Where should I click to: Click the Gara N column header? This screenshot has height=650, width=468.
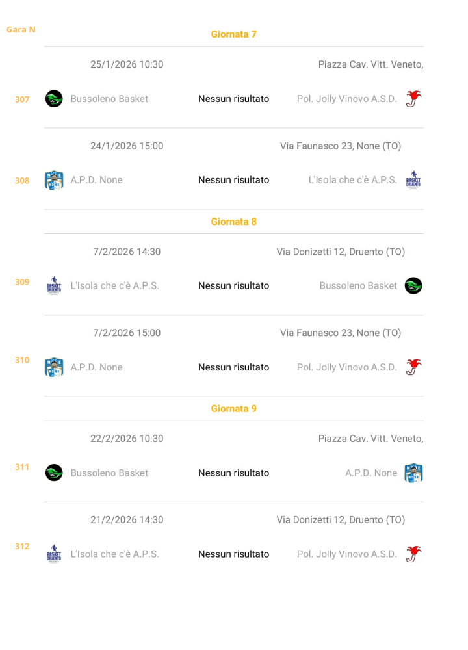point(21,29)
